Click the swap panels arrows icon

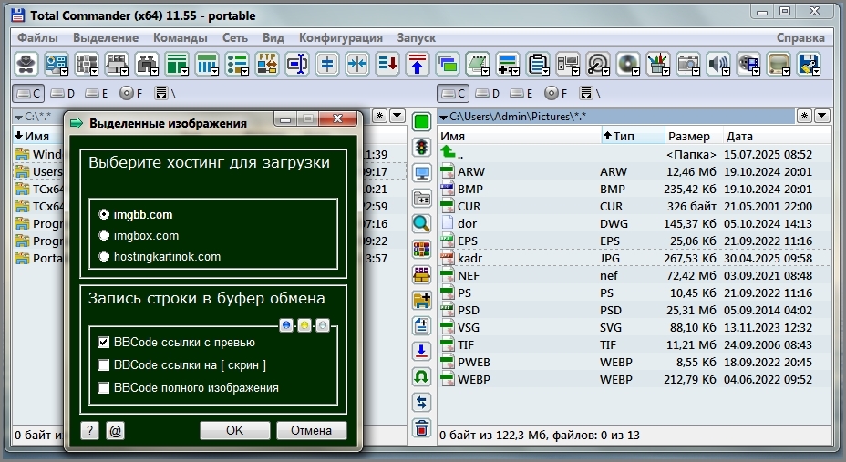[x=421, y=402]
